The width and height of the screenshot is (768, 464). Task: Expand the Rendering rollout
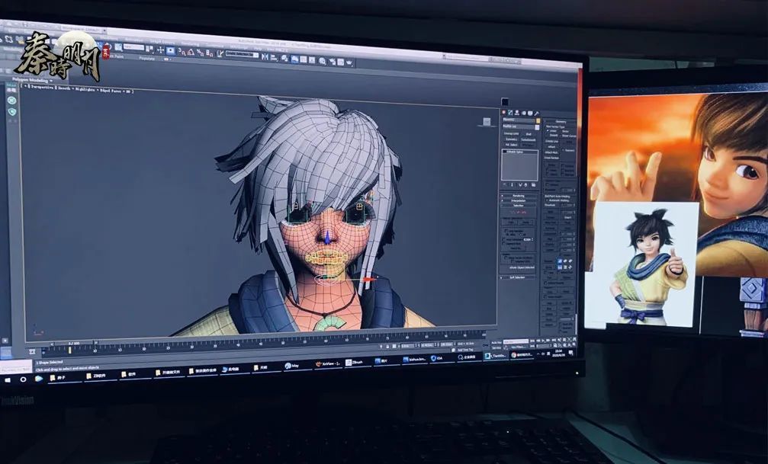pyautogui.click(x=519, y=196)
